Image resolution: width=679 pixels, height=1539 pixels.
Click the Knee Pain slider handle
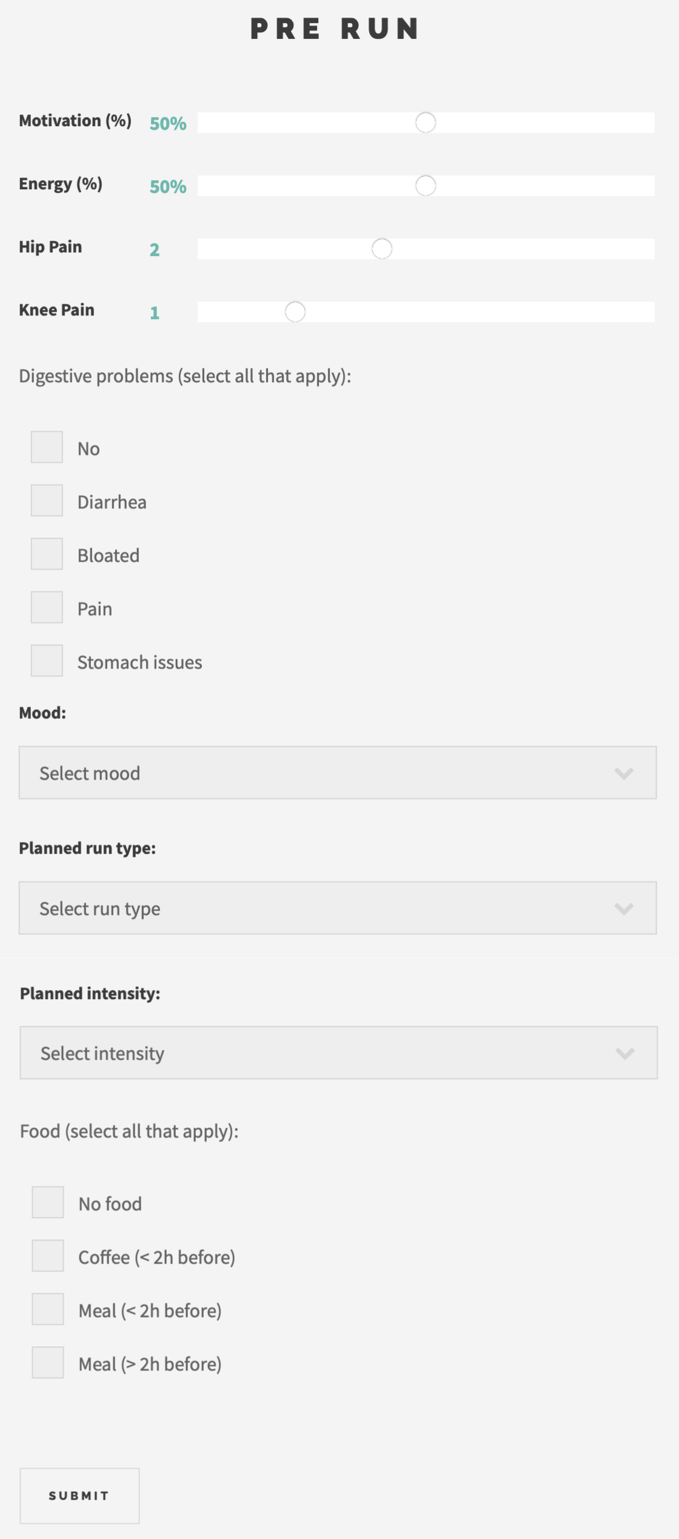(295, 312)
